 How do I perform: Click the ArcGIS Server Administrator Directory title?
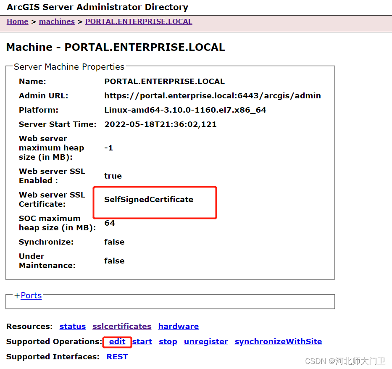click(x=97, y=7)
